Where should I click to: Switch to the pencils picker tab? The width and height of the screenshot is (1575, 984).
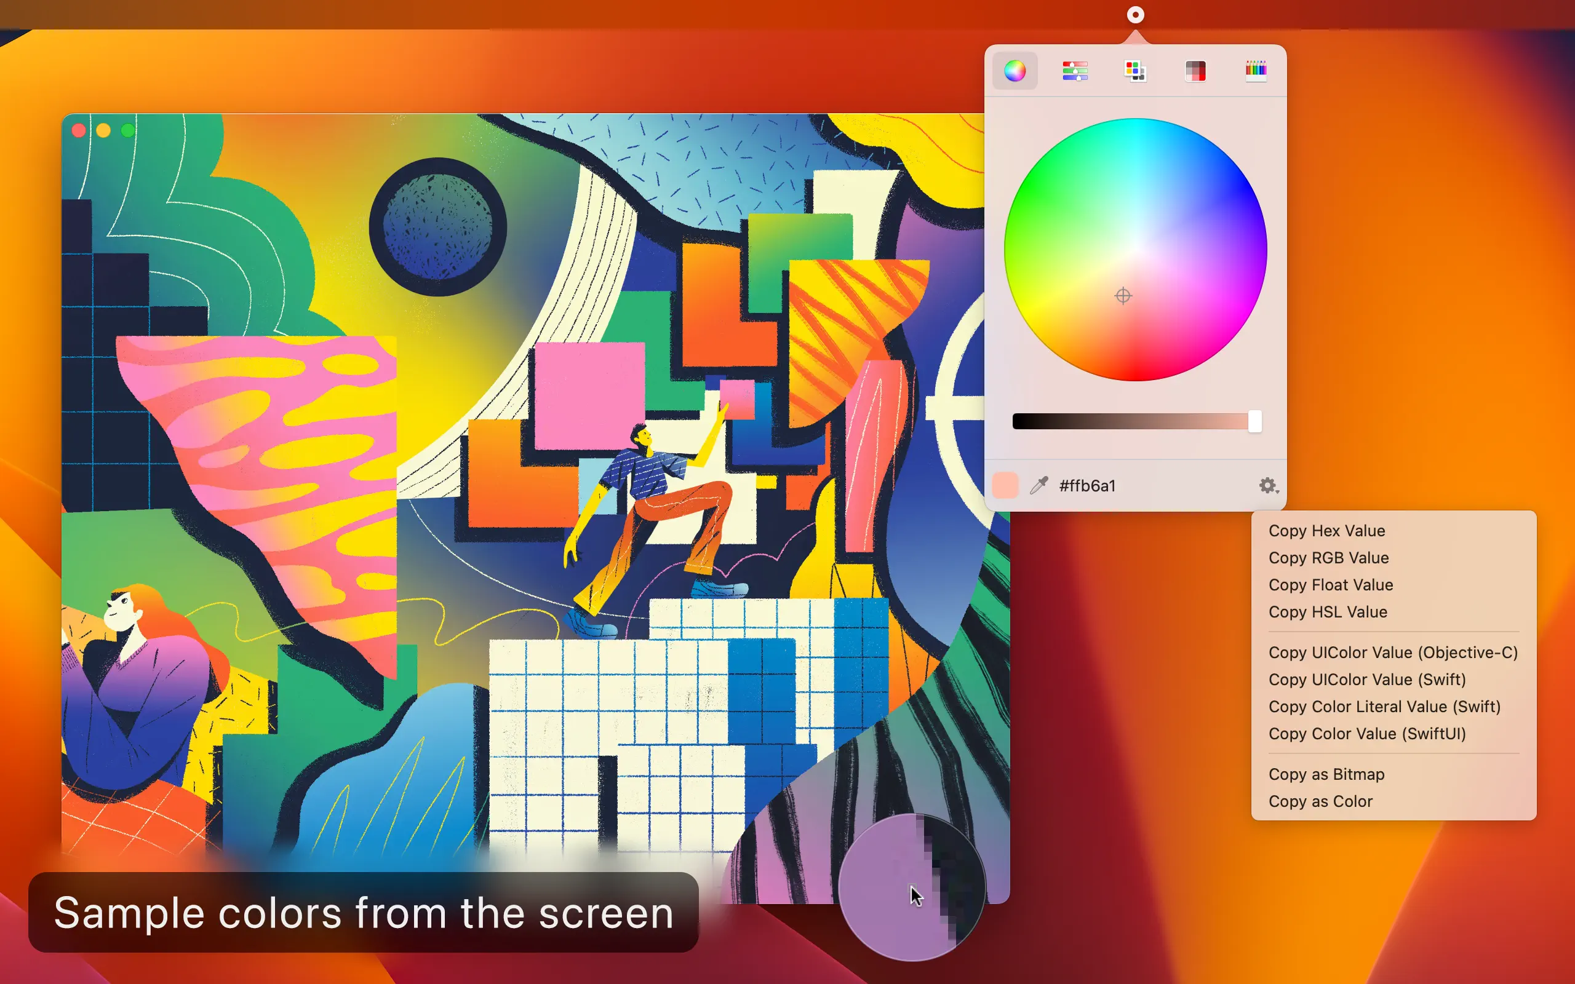click(1256, 71)
